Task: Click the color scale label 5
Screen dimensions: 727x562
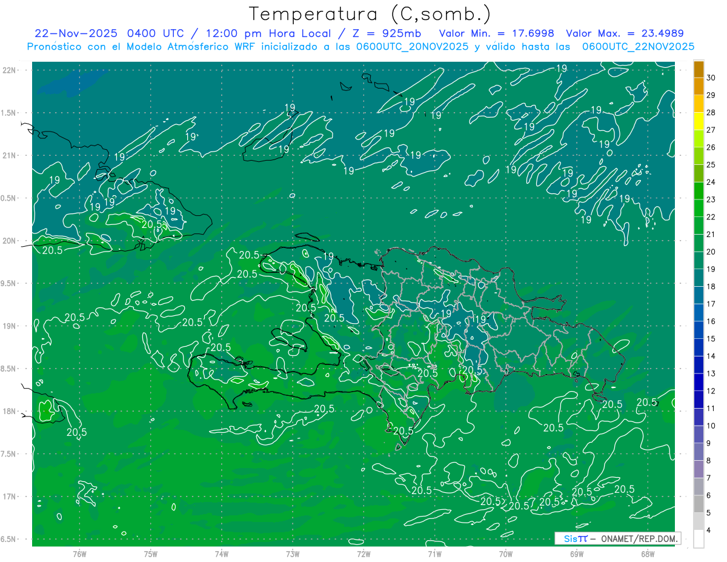Action: click(x=709, y=513)
